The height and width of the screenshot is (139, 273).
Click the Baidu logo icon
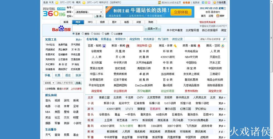[62, 29]
